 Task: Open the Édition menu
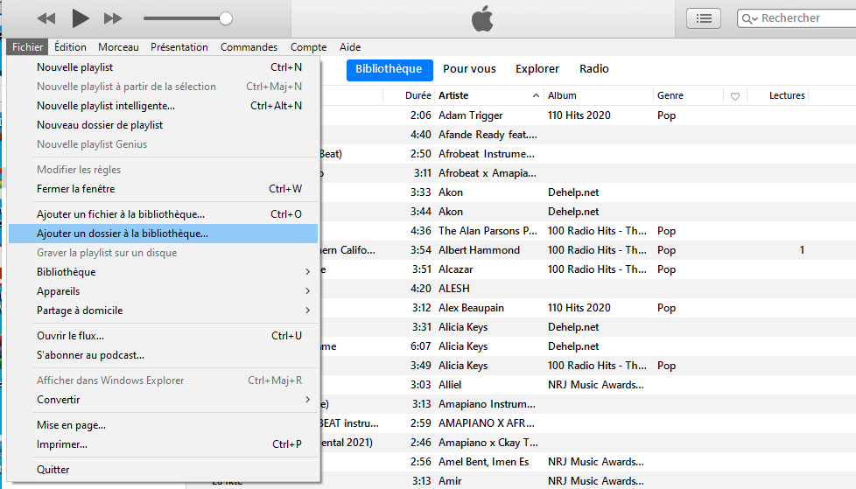point(70,47)
